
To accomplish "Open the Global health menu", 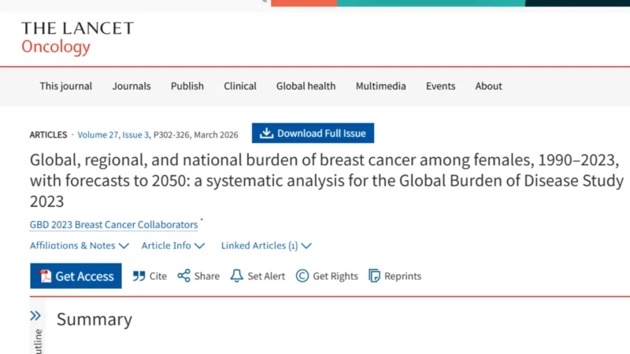I will (x=306, y=86).
